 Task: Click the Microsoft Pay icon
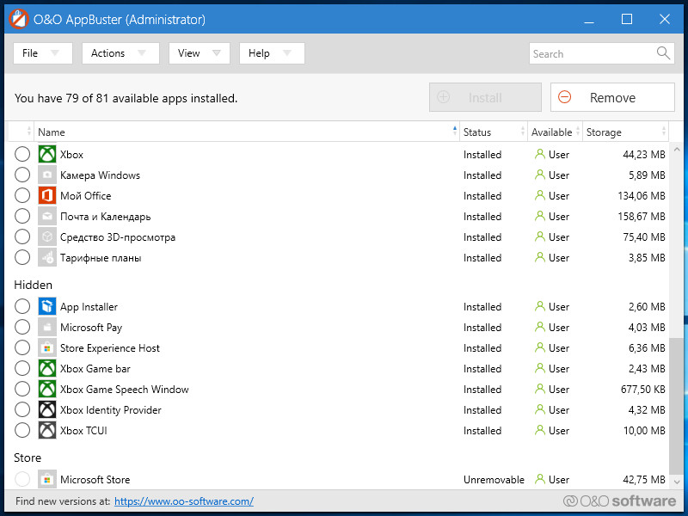coord(47,327)
